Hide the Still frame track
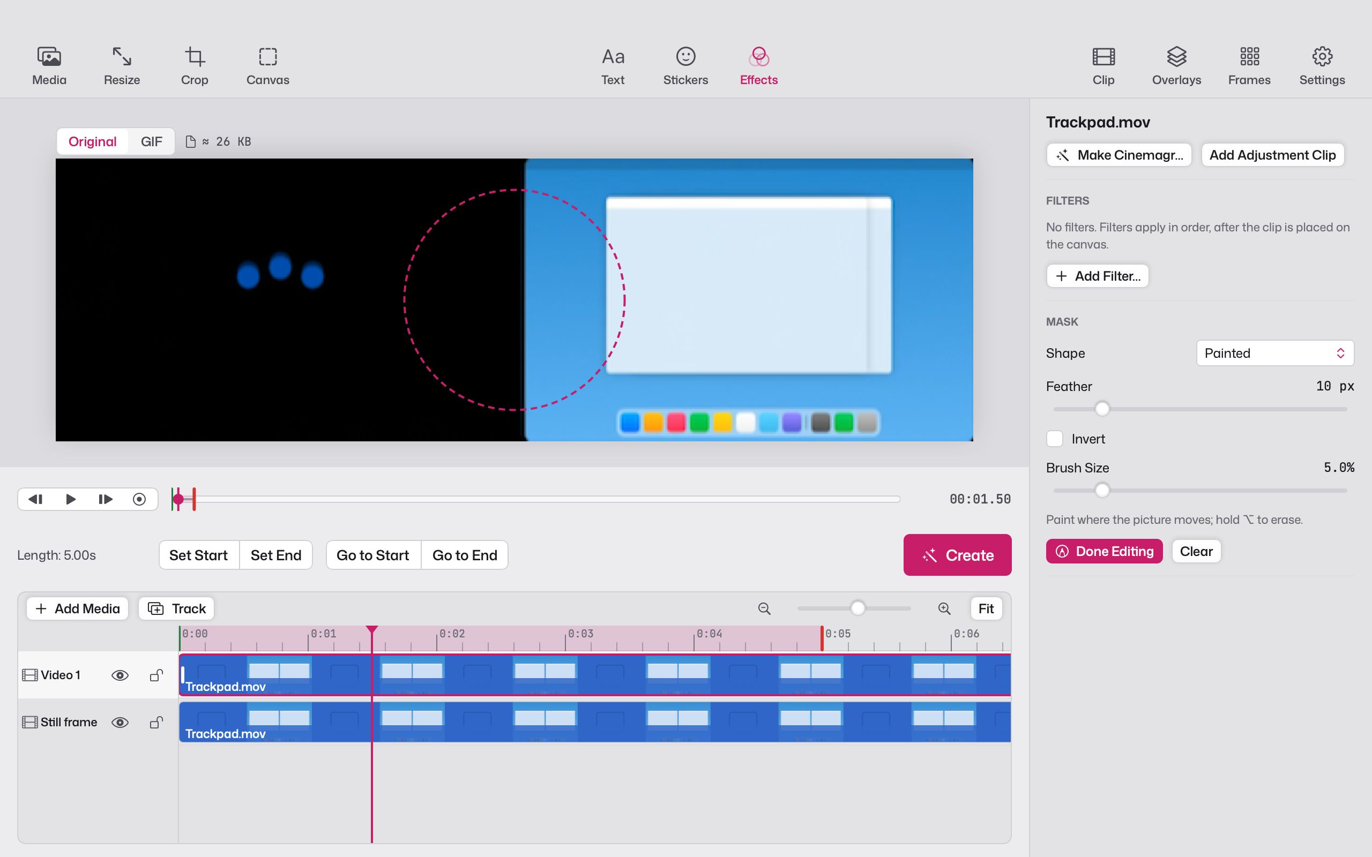This screenshot has height=857, width=1372. pyautogui.click(x=120, y=722)
